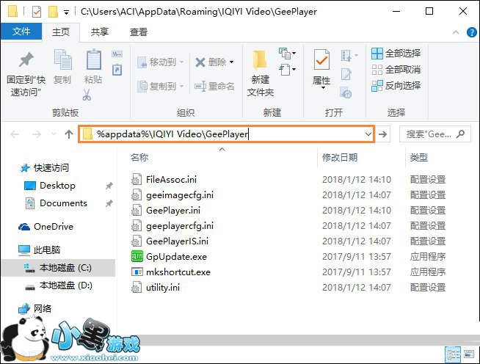Click the Up one level arrow
This screenshot has width=480, height=364.
69,134
